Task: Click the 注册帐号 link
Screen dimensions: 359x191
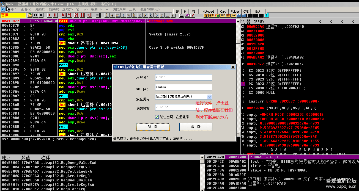Action: pyautogui.click(x=182, y=117)
